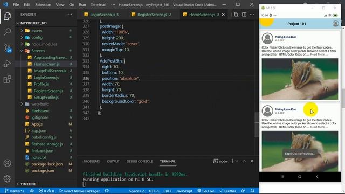Close the HomeScreen.js tab

(224, 15)
